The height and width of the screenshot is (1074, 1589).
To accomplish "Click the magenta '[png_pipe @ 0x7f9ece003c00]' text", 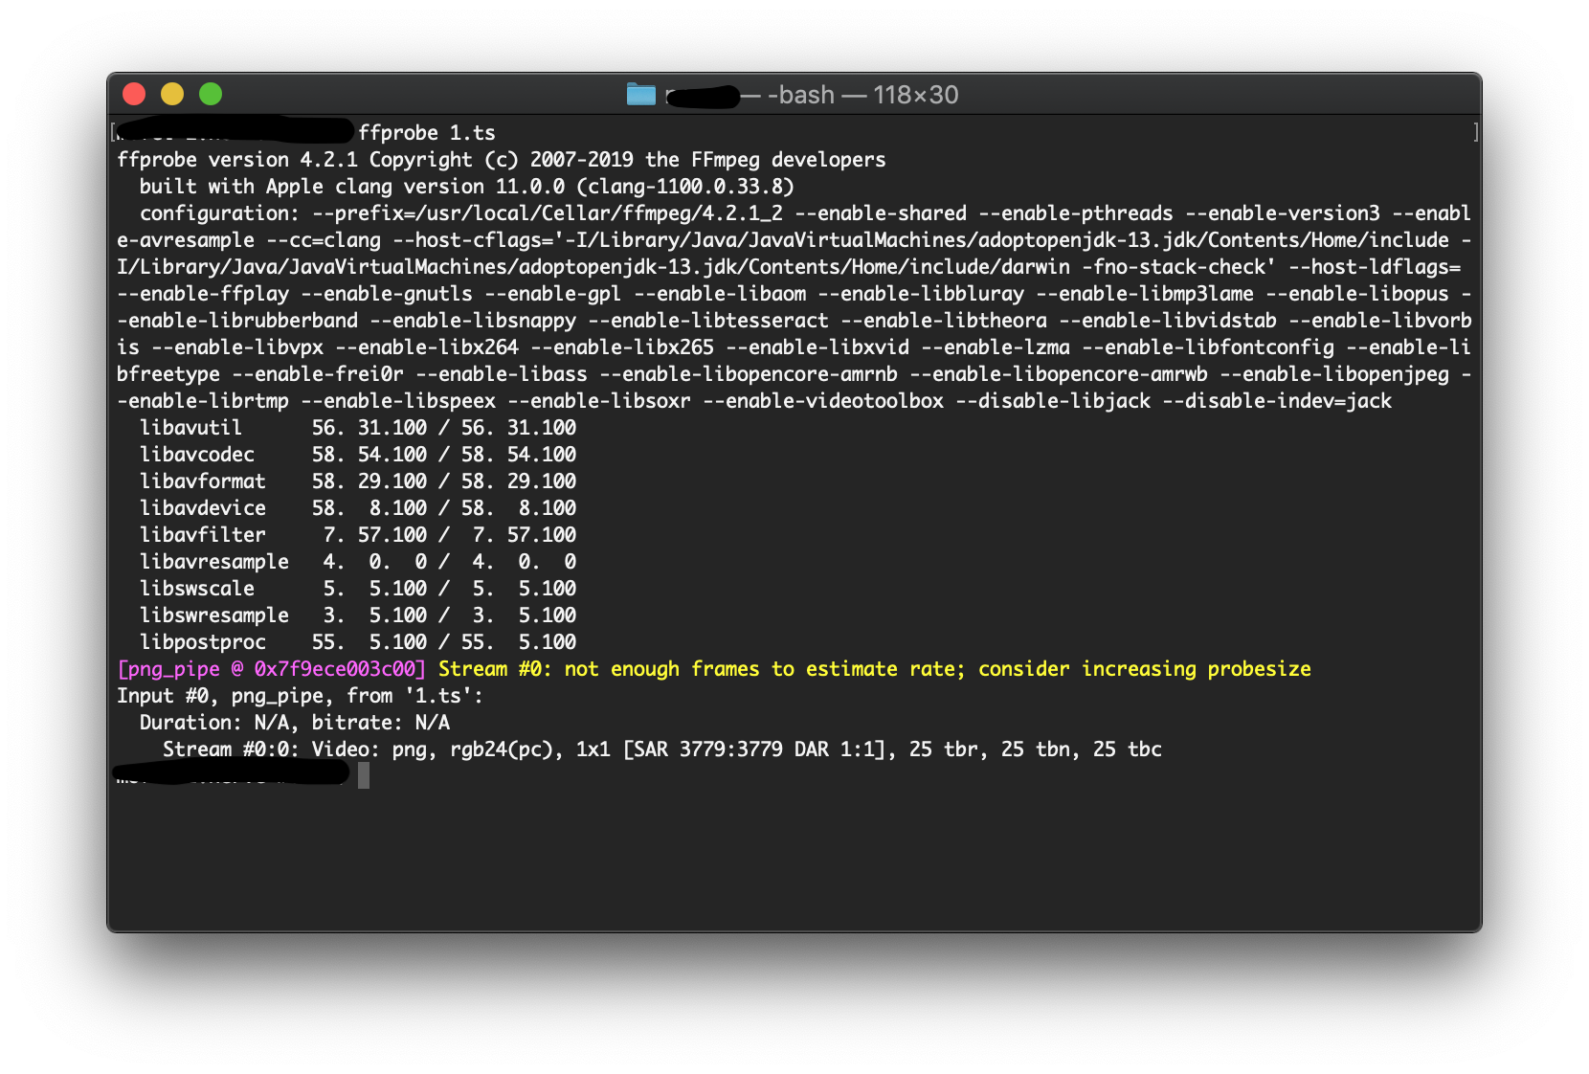I will click(271, 669).
